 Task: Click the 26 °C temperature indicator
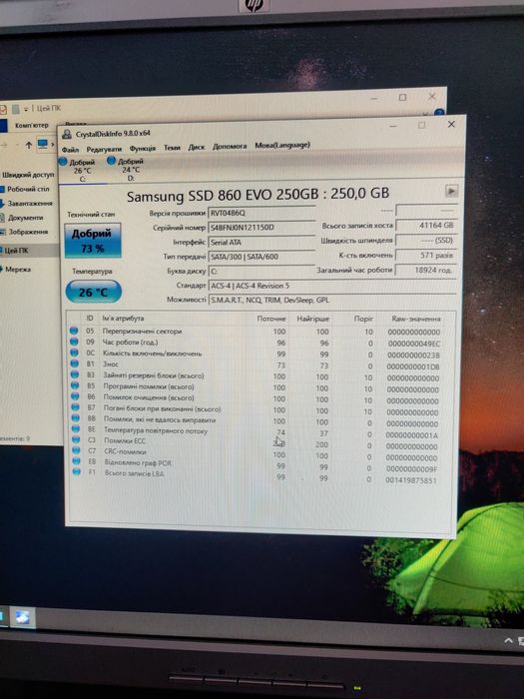(x=93, y=292)
